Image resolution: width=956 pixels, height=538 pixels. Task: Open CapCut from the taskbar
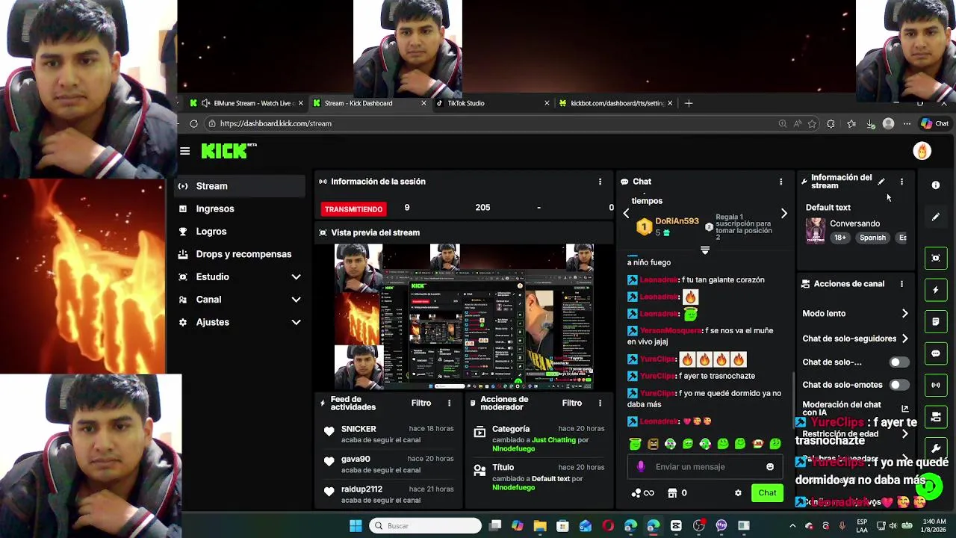point(676,526)
